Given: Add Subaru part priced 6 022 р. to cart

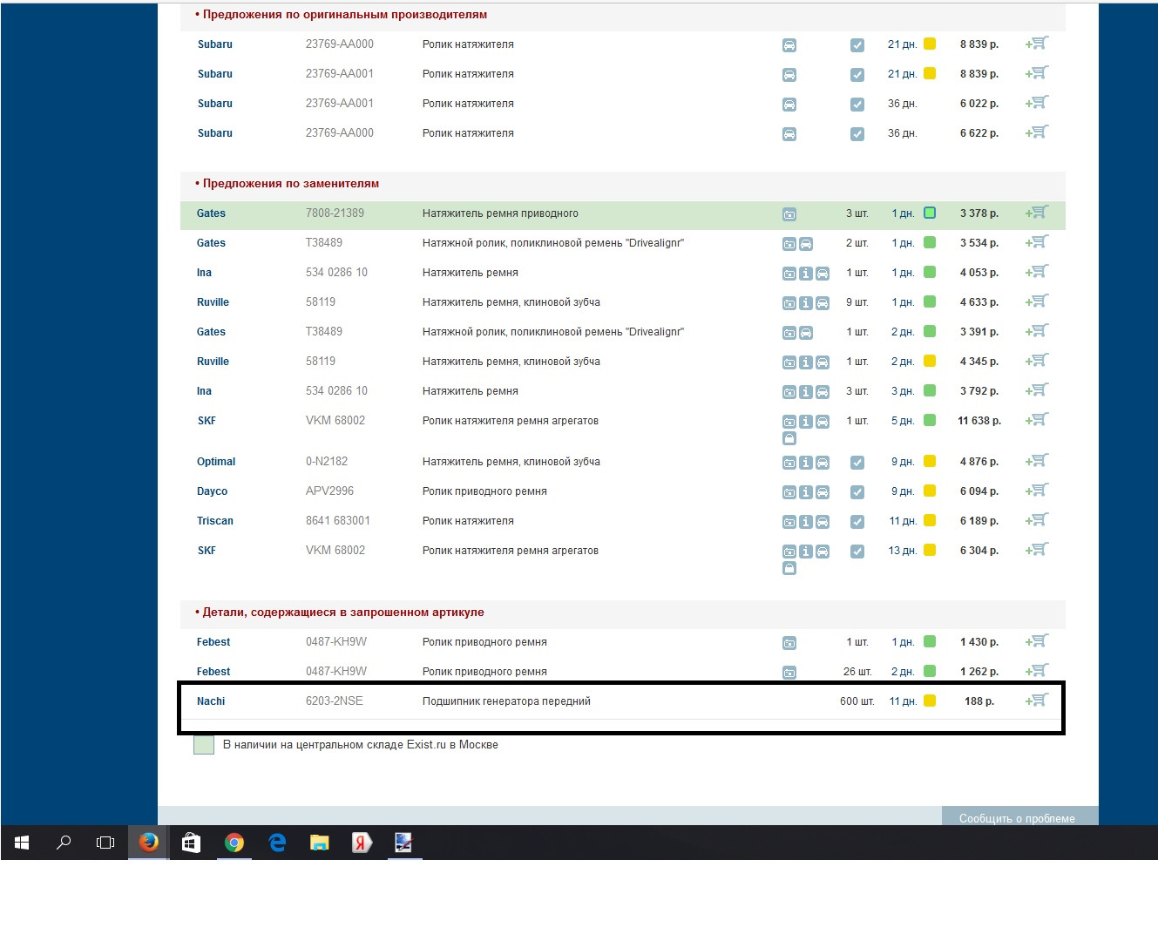Looking at the screenshot, I should click(1037, 103).
